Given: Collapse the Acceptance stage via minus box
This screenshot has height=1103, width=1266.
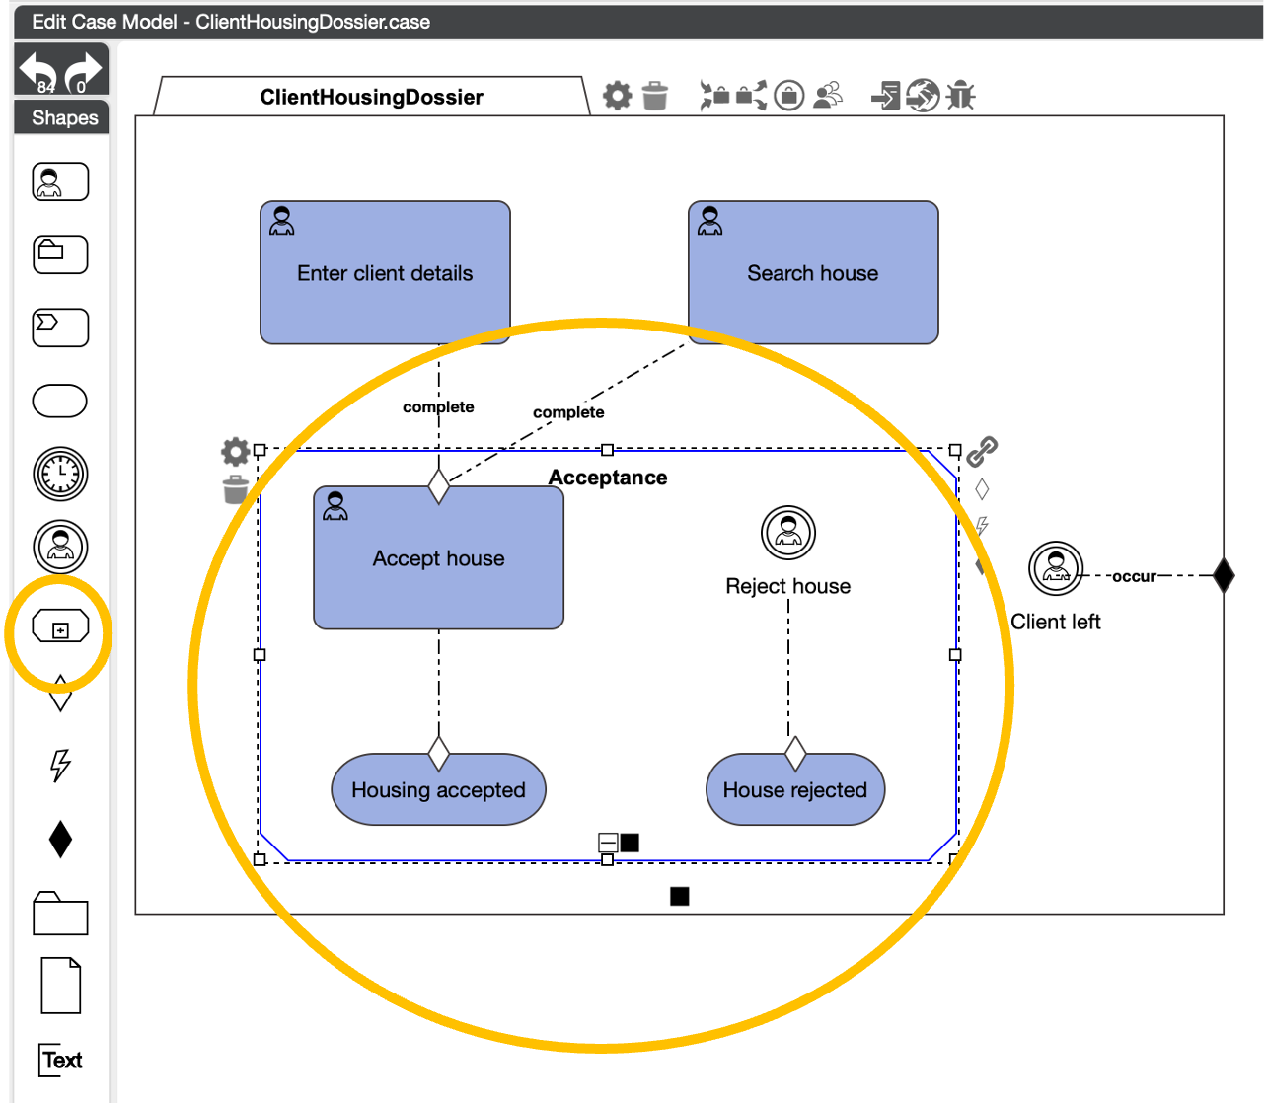Looking at the screenshot, I should point(608,843).
